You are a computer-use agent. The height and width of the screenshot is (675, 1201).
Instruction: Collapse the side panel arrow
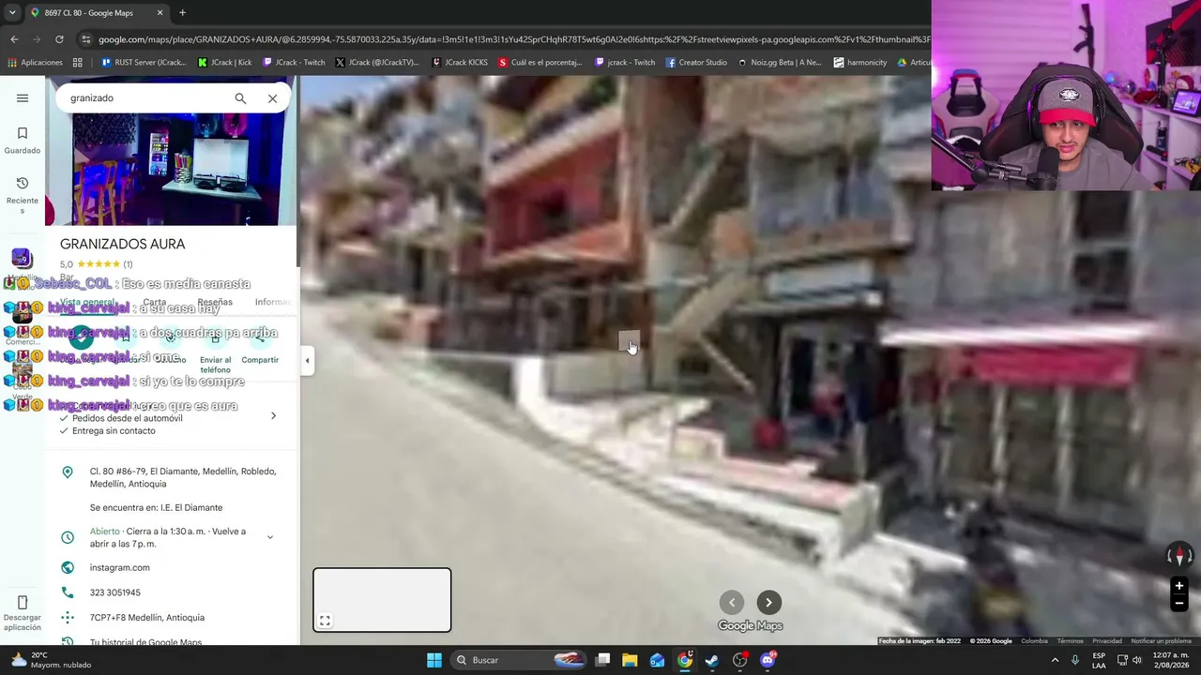(307, 360)
